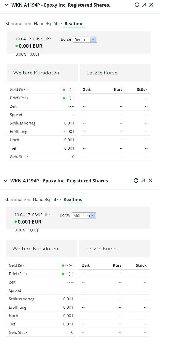The height and width of the screenshot is (346, 170).
Task: Open Handelsplätze tab in top panel
Action: [48, 24]
